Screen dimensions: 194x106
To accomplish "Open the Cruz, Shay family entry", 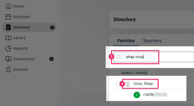I will [143, 84].
